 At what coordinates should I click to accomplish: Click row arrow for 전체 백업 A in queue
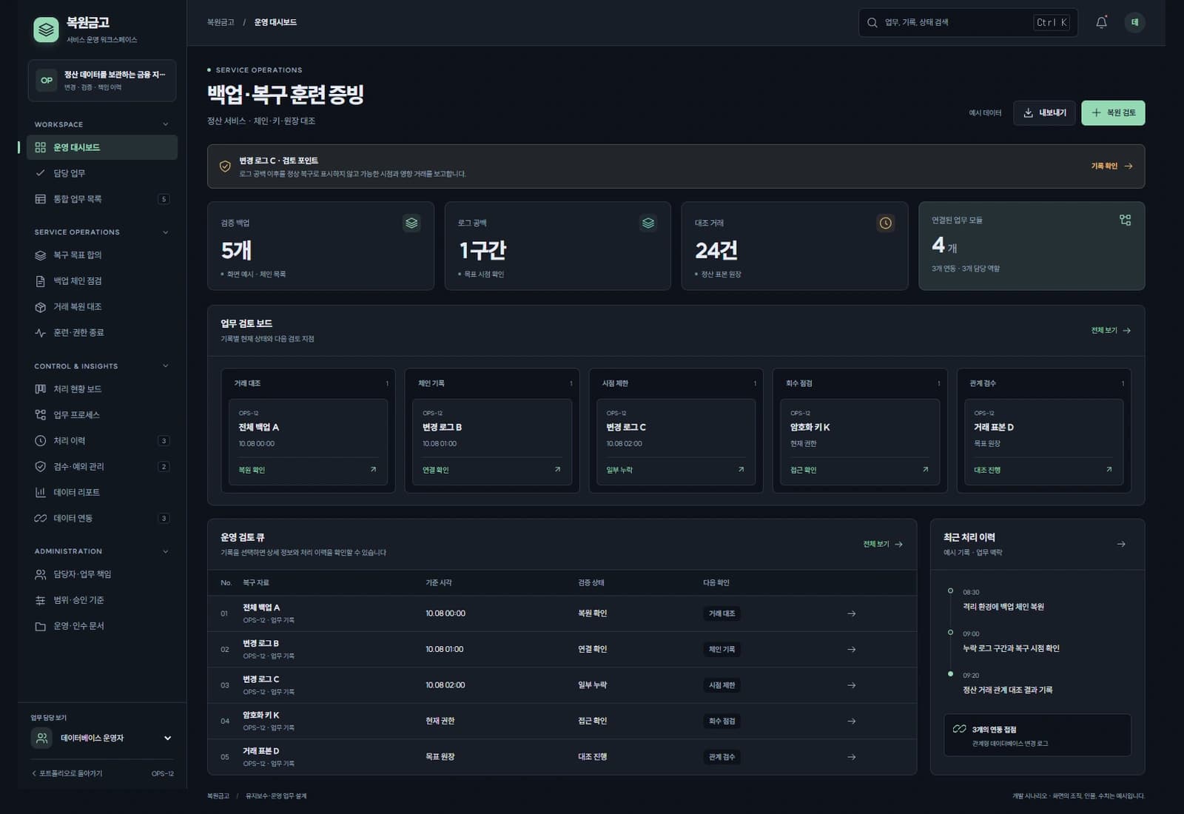click(x=852, y=613)
